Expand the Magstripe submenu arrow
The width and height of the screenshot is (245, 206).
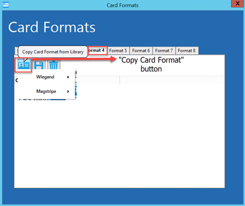point(68,91)
